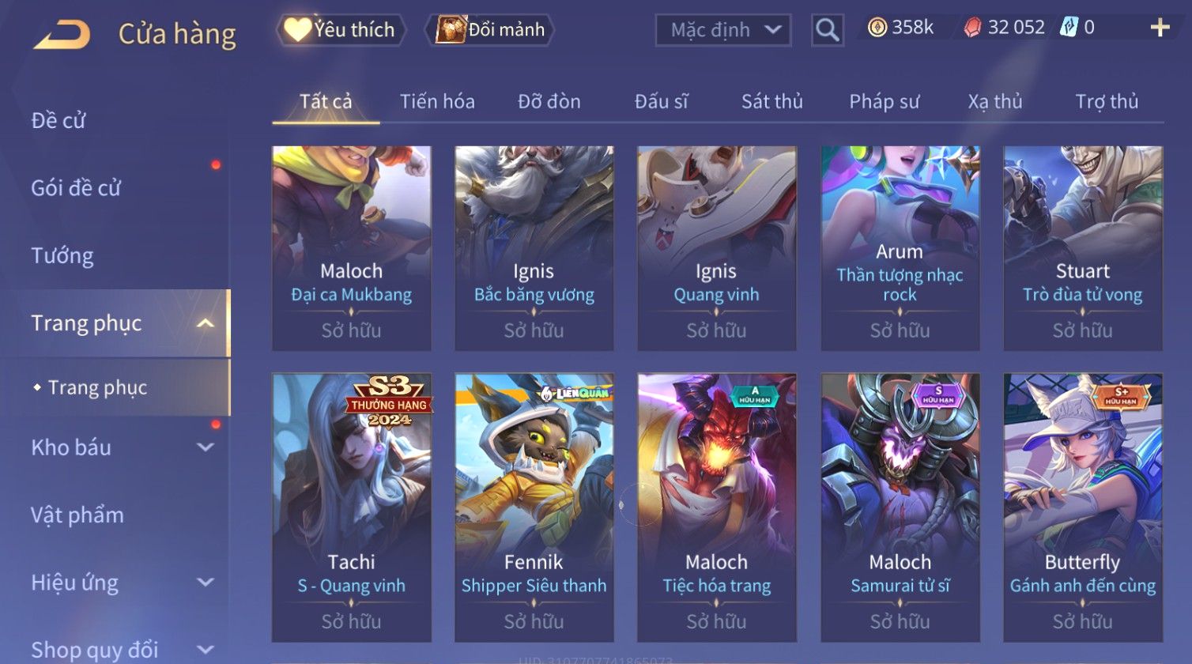Select the Tiến hóa tab
This screenshot has width=1192, height=664.
[437, 101]
